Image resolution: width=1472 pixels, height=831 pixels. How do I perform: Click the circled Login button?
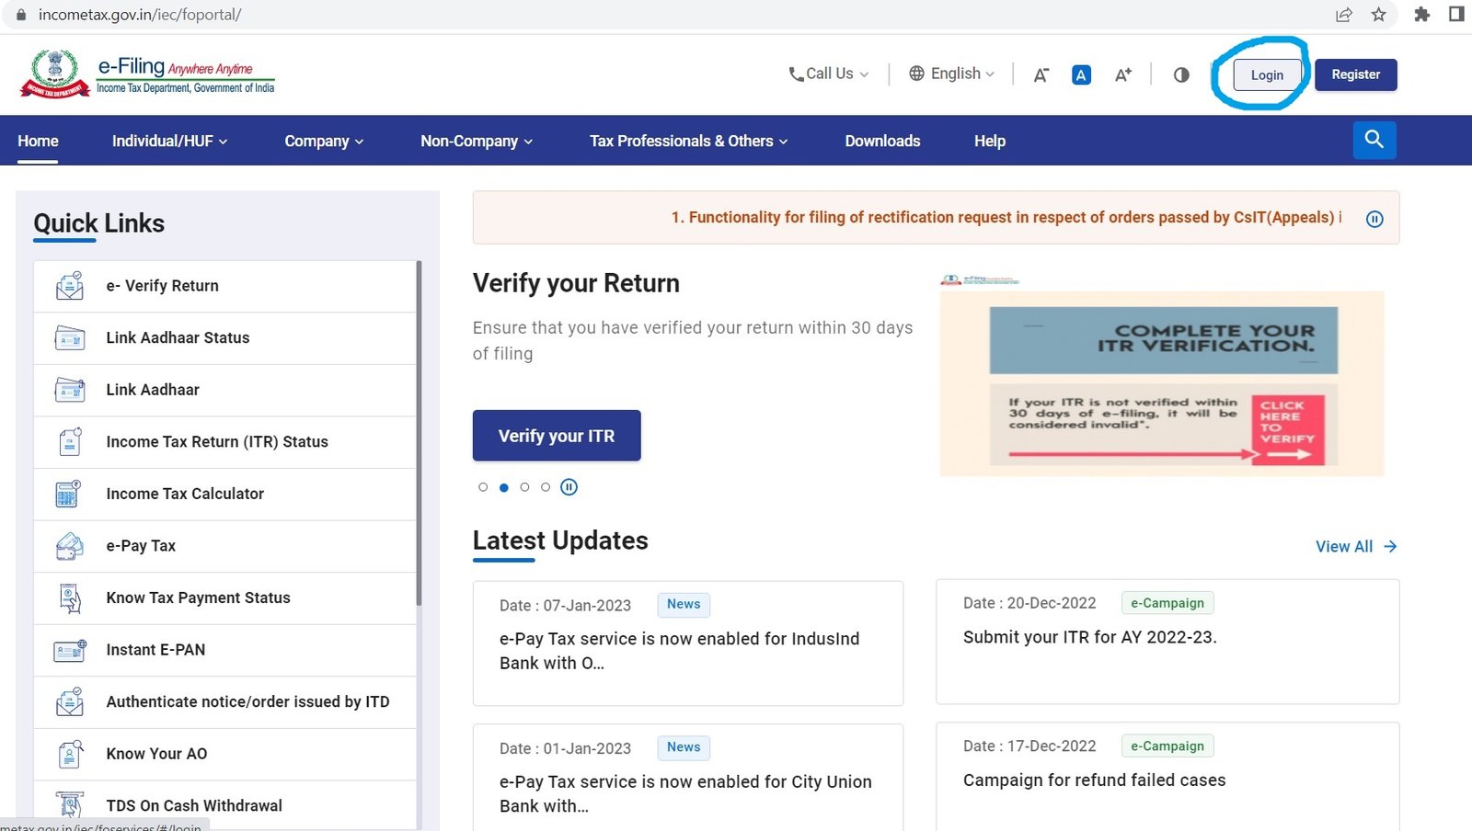coord(1266,74)
